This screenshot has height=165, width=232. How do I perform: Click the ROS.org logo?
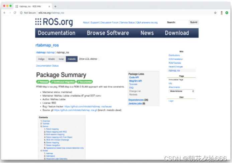coord(54,22)
